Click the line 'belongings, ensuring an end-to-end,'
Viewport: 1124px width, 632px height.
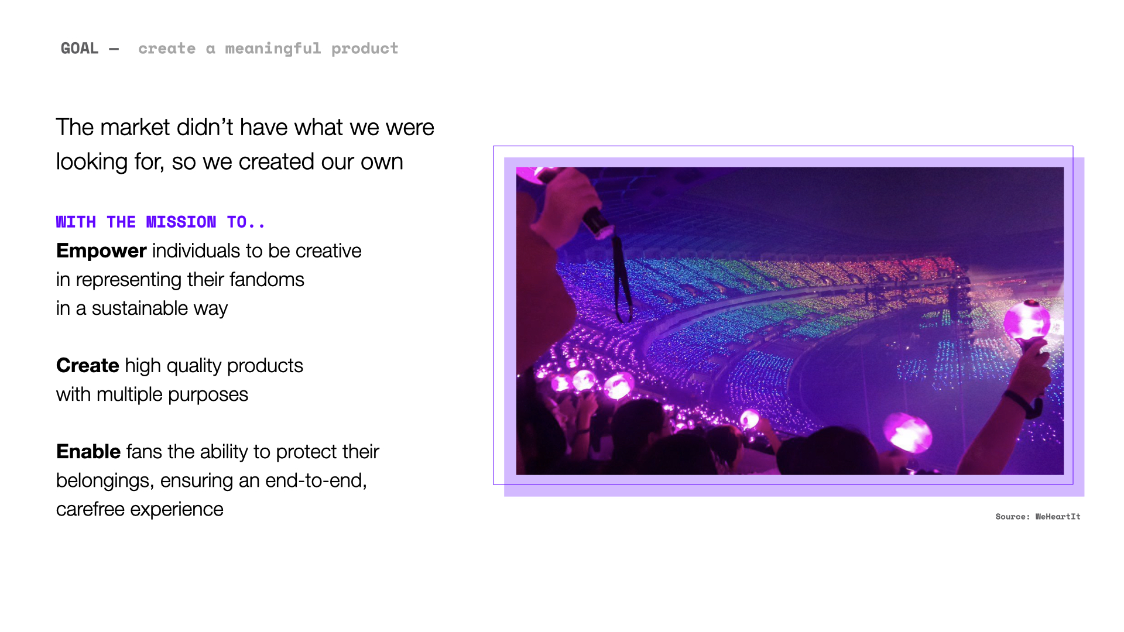pyautogui.click(x=211, y=480)
